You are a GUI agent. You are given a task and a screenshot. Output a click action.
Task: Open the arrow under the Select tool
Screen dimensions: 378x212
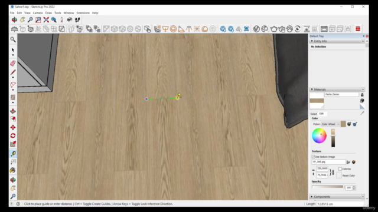coord(13,55)
